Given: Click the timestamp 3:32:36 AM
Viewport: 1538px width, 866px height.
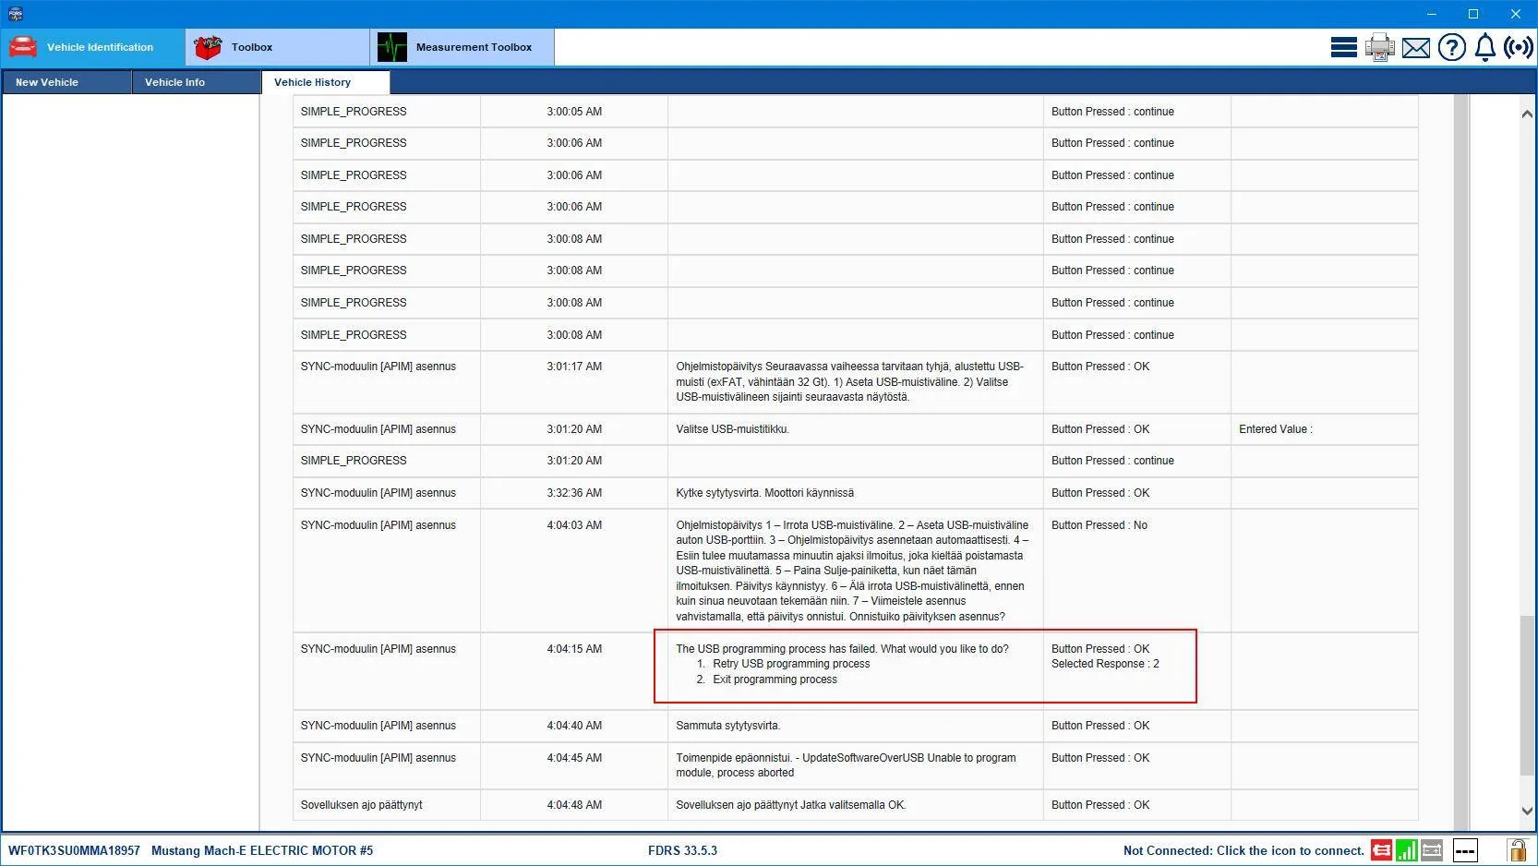Looking at the screenshot, I should (574, 493).
